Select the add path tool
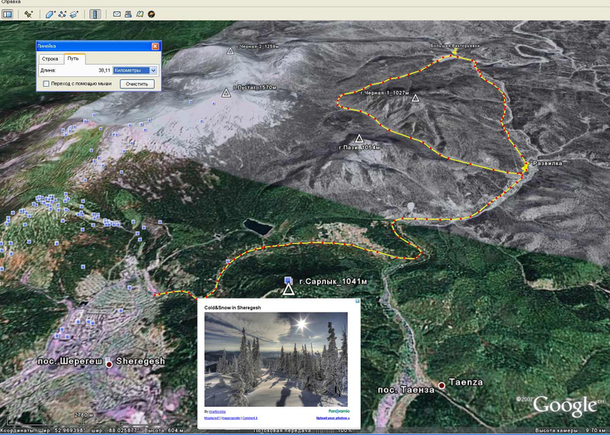The image size is (610, 435). (x=63, y=14)
